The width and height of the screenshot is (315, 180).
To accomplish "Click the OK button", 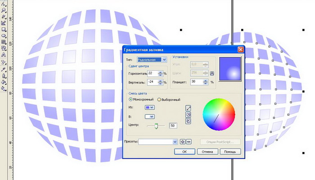I will coord(184,152).
